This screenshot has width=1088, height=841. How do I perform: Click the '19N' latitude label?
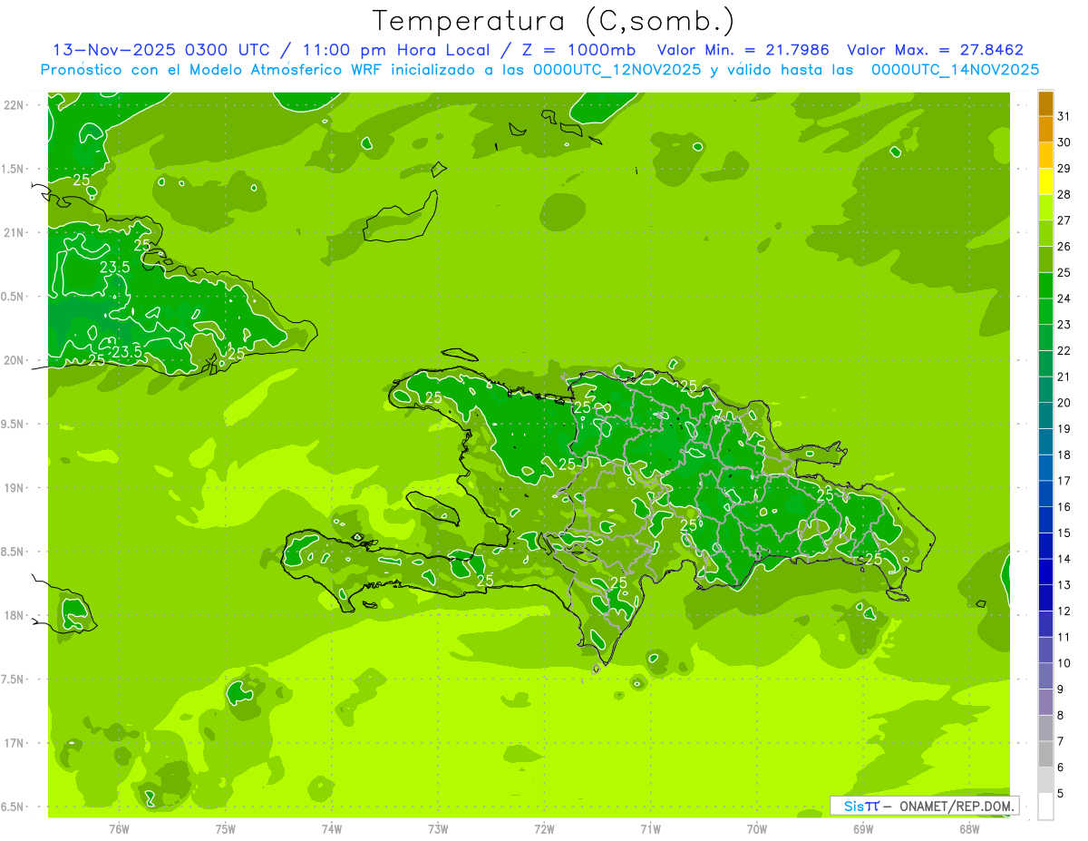point(15,488)
